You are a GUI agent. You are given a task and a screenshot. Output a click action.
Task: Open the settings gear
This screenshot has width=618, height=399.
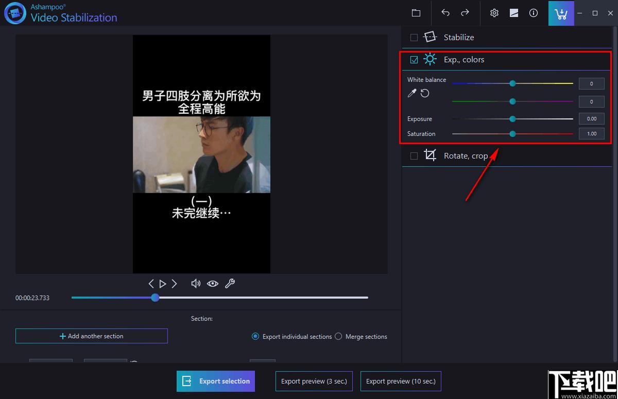pos(494,13)
